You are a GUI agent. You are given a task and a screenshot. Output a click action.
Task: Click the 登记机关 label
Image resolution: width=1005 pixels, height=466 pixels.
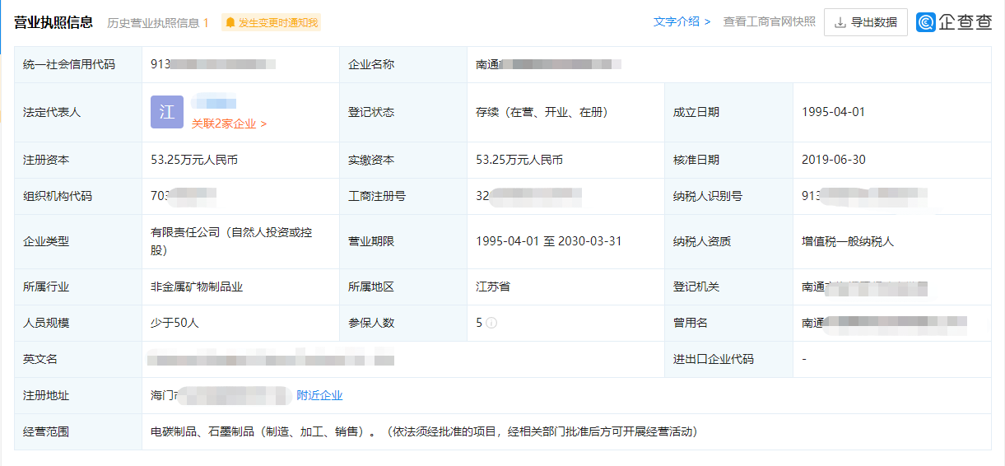click(x=696, y=287)
